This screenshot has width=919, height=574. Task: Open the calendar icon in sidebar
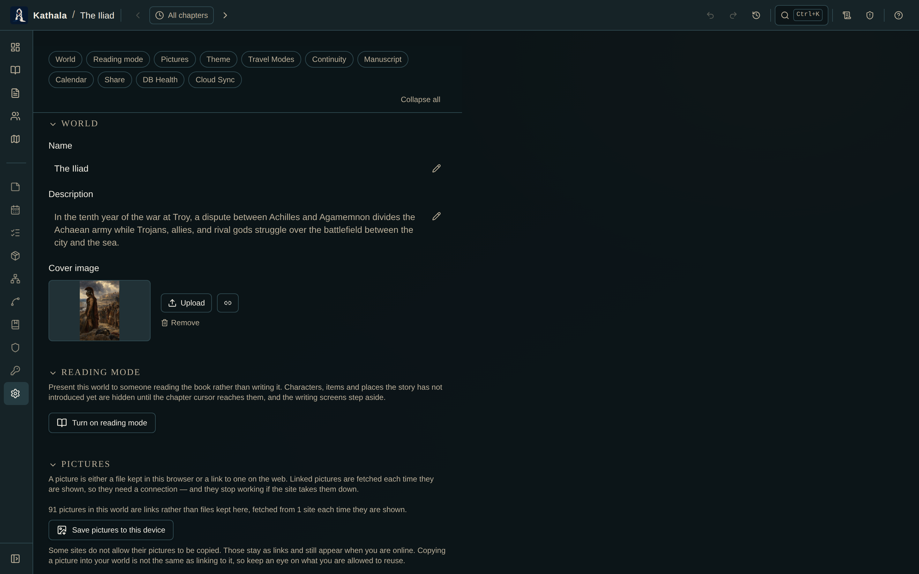point(15,210)
